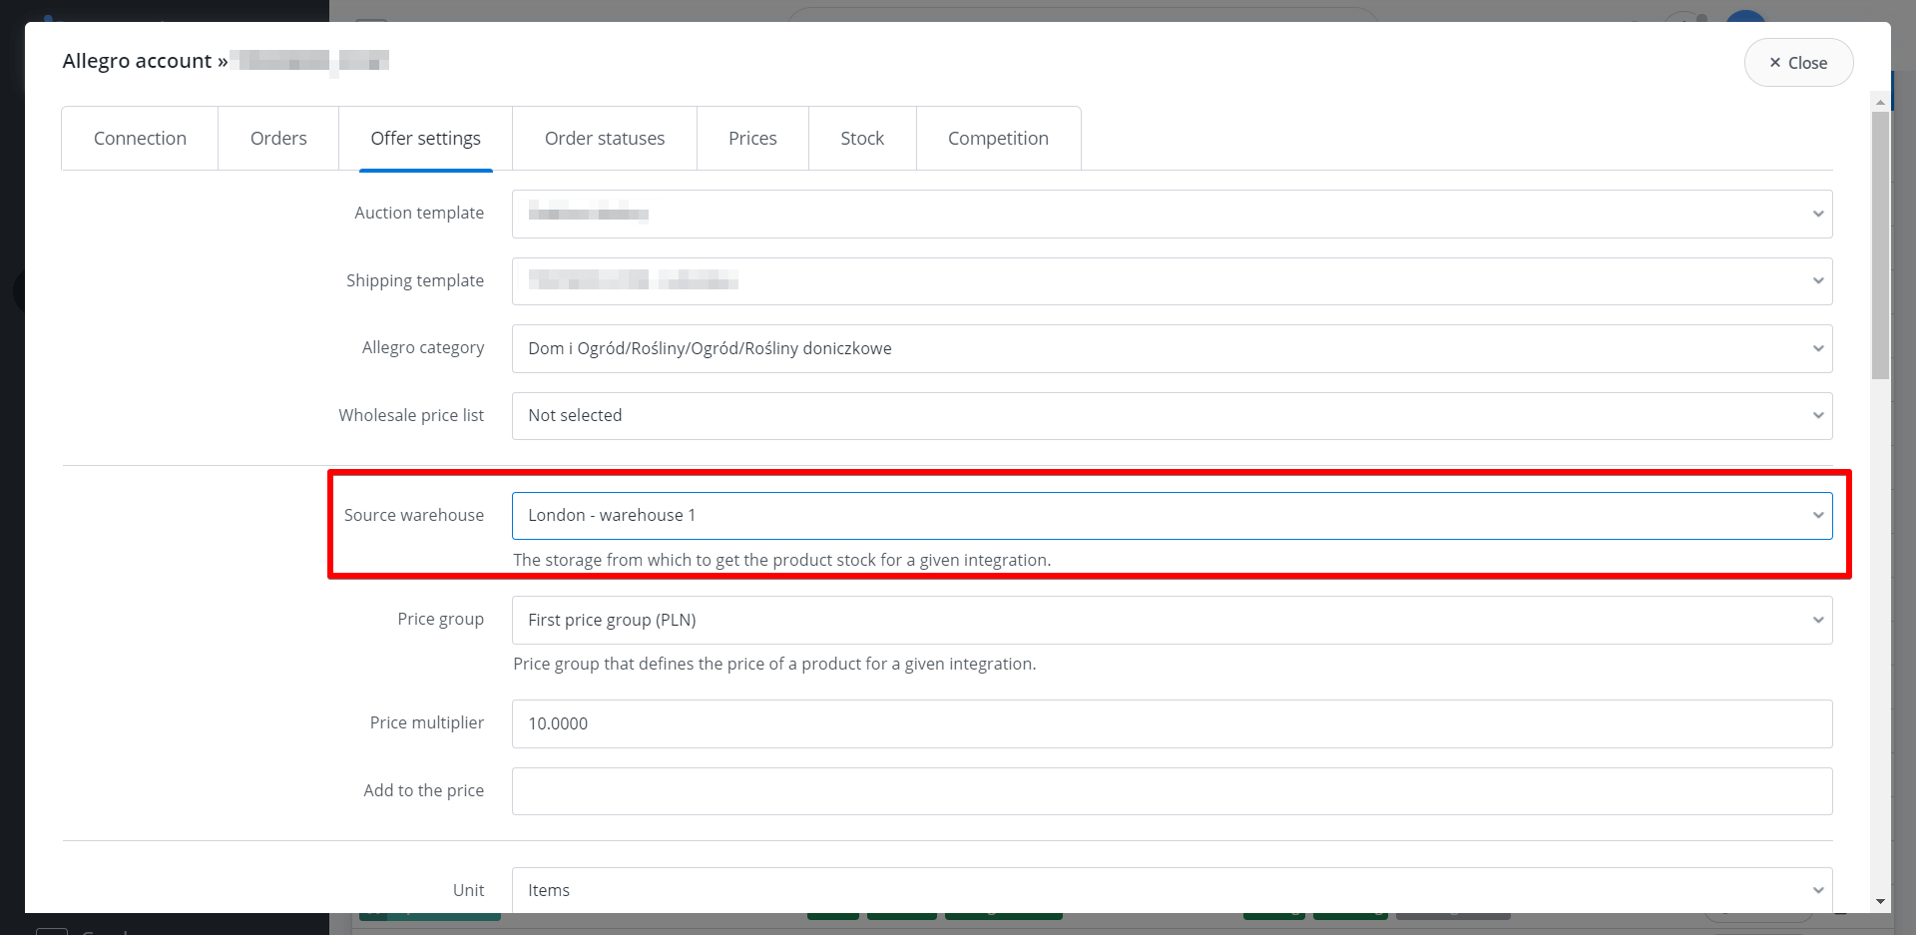Click the 'Source warehouse' field label
1916x935 pixels.
(x=414, y=515)
